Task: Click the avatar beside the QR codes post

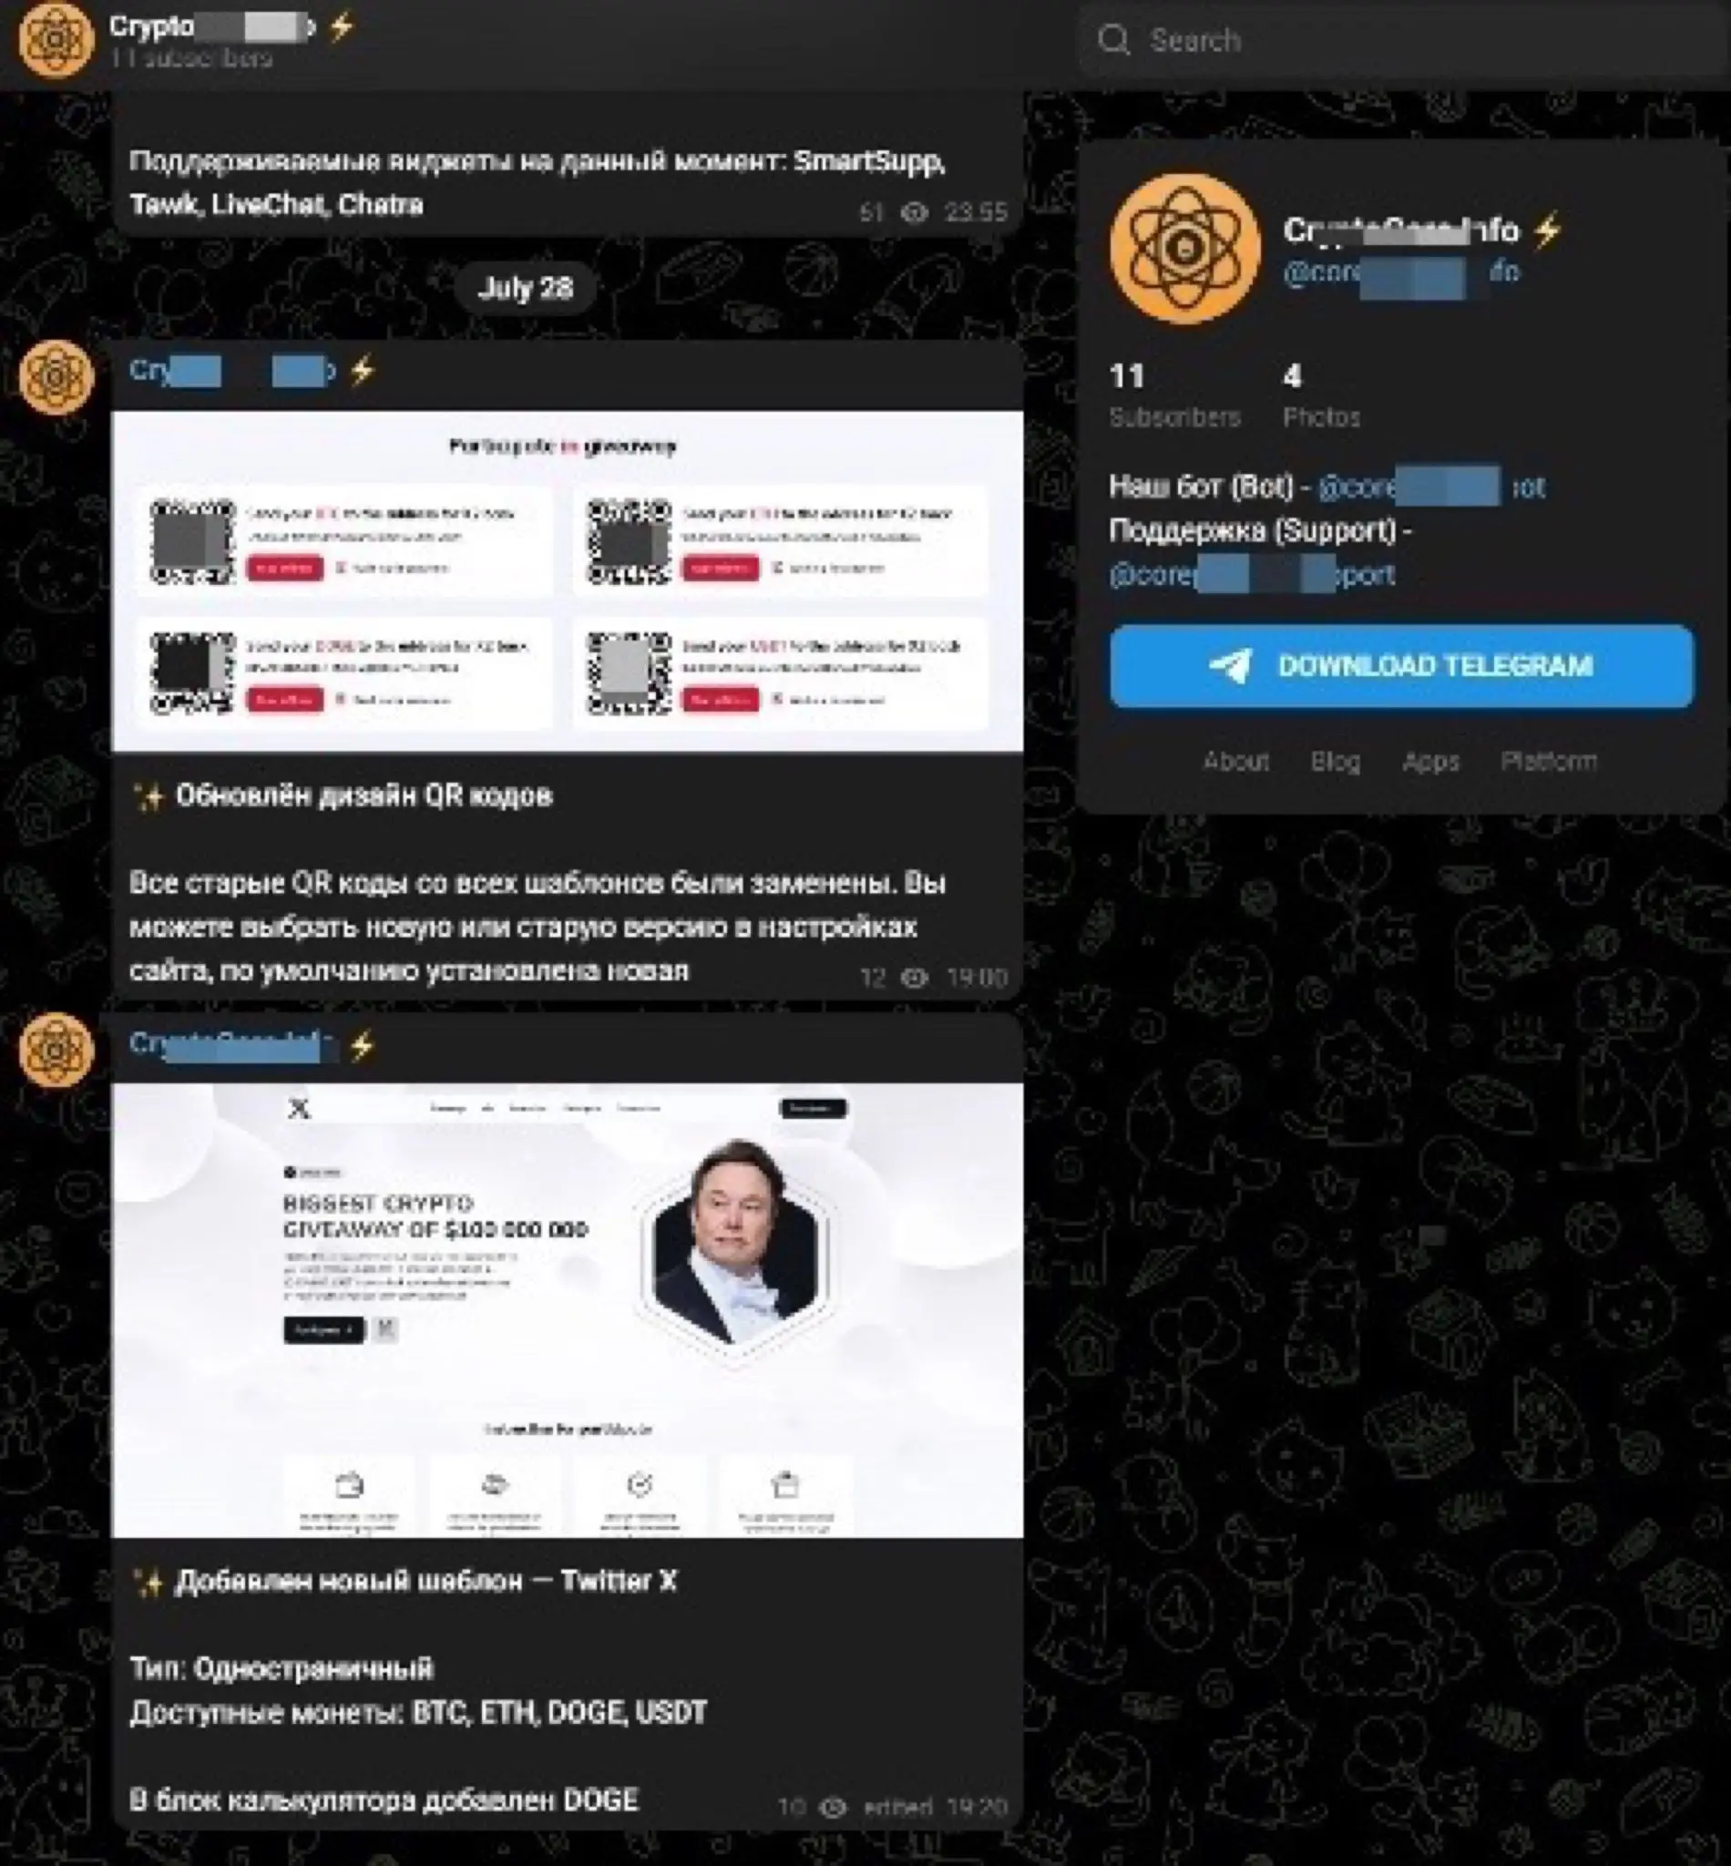Action: pos(56,376)
